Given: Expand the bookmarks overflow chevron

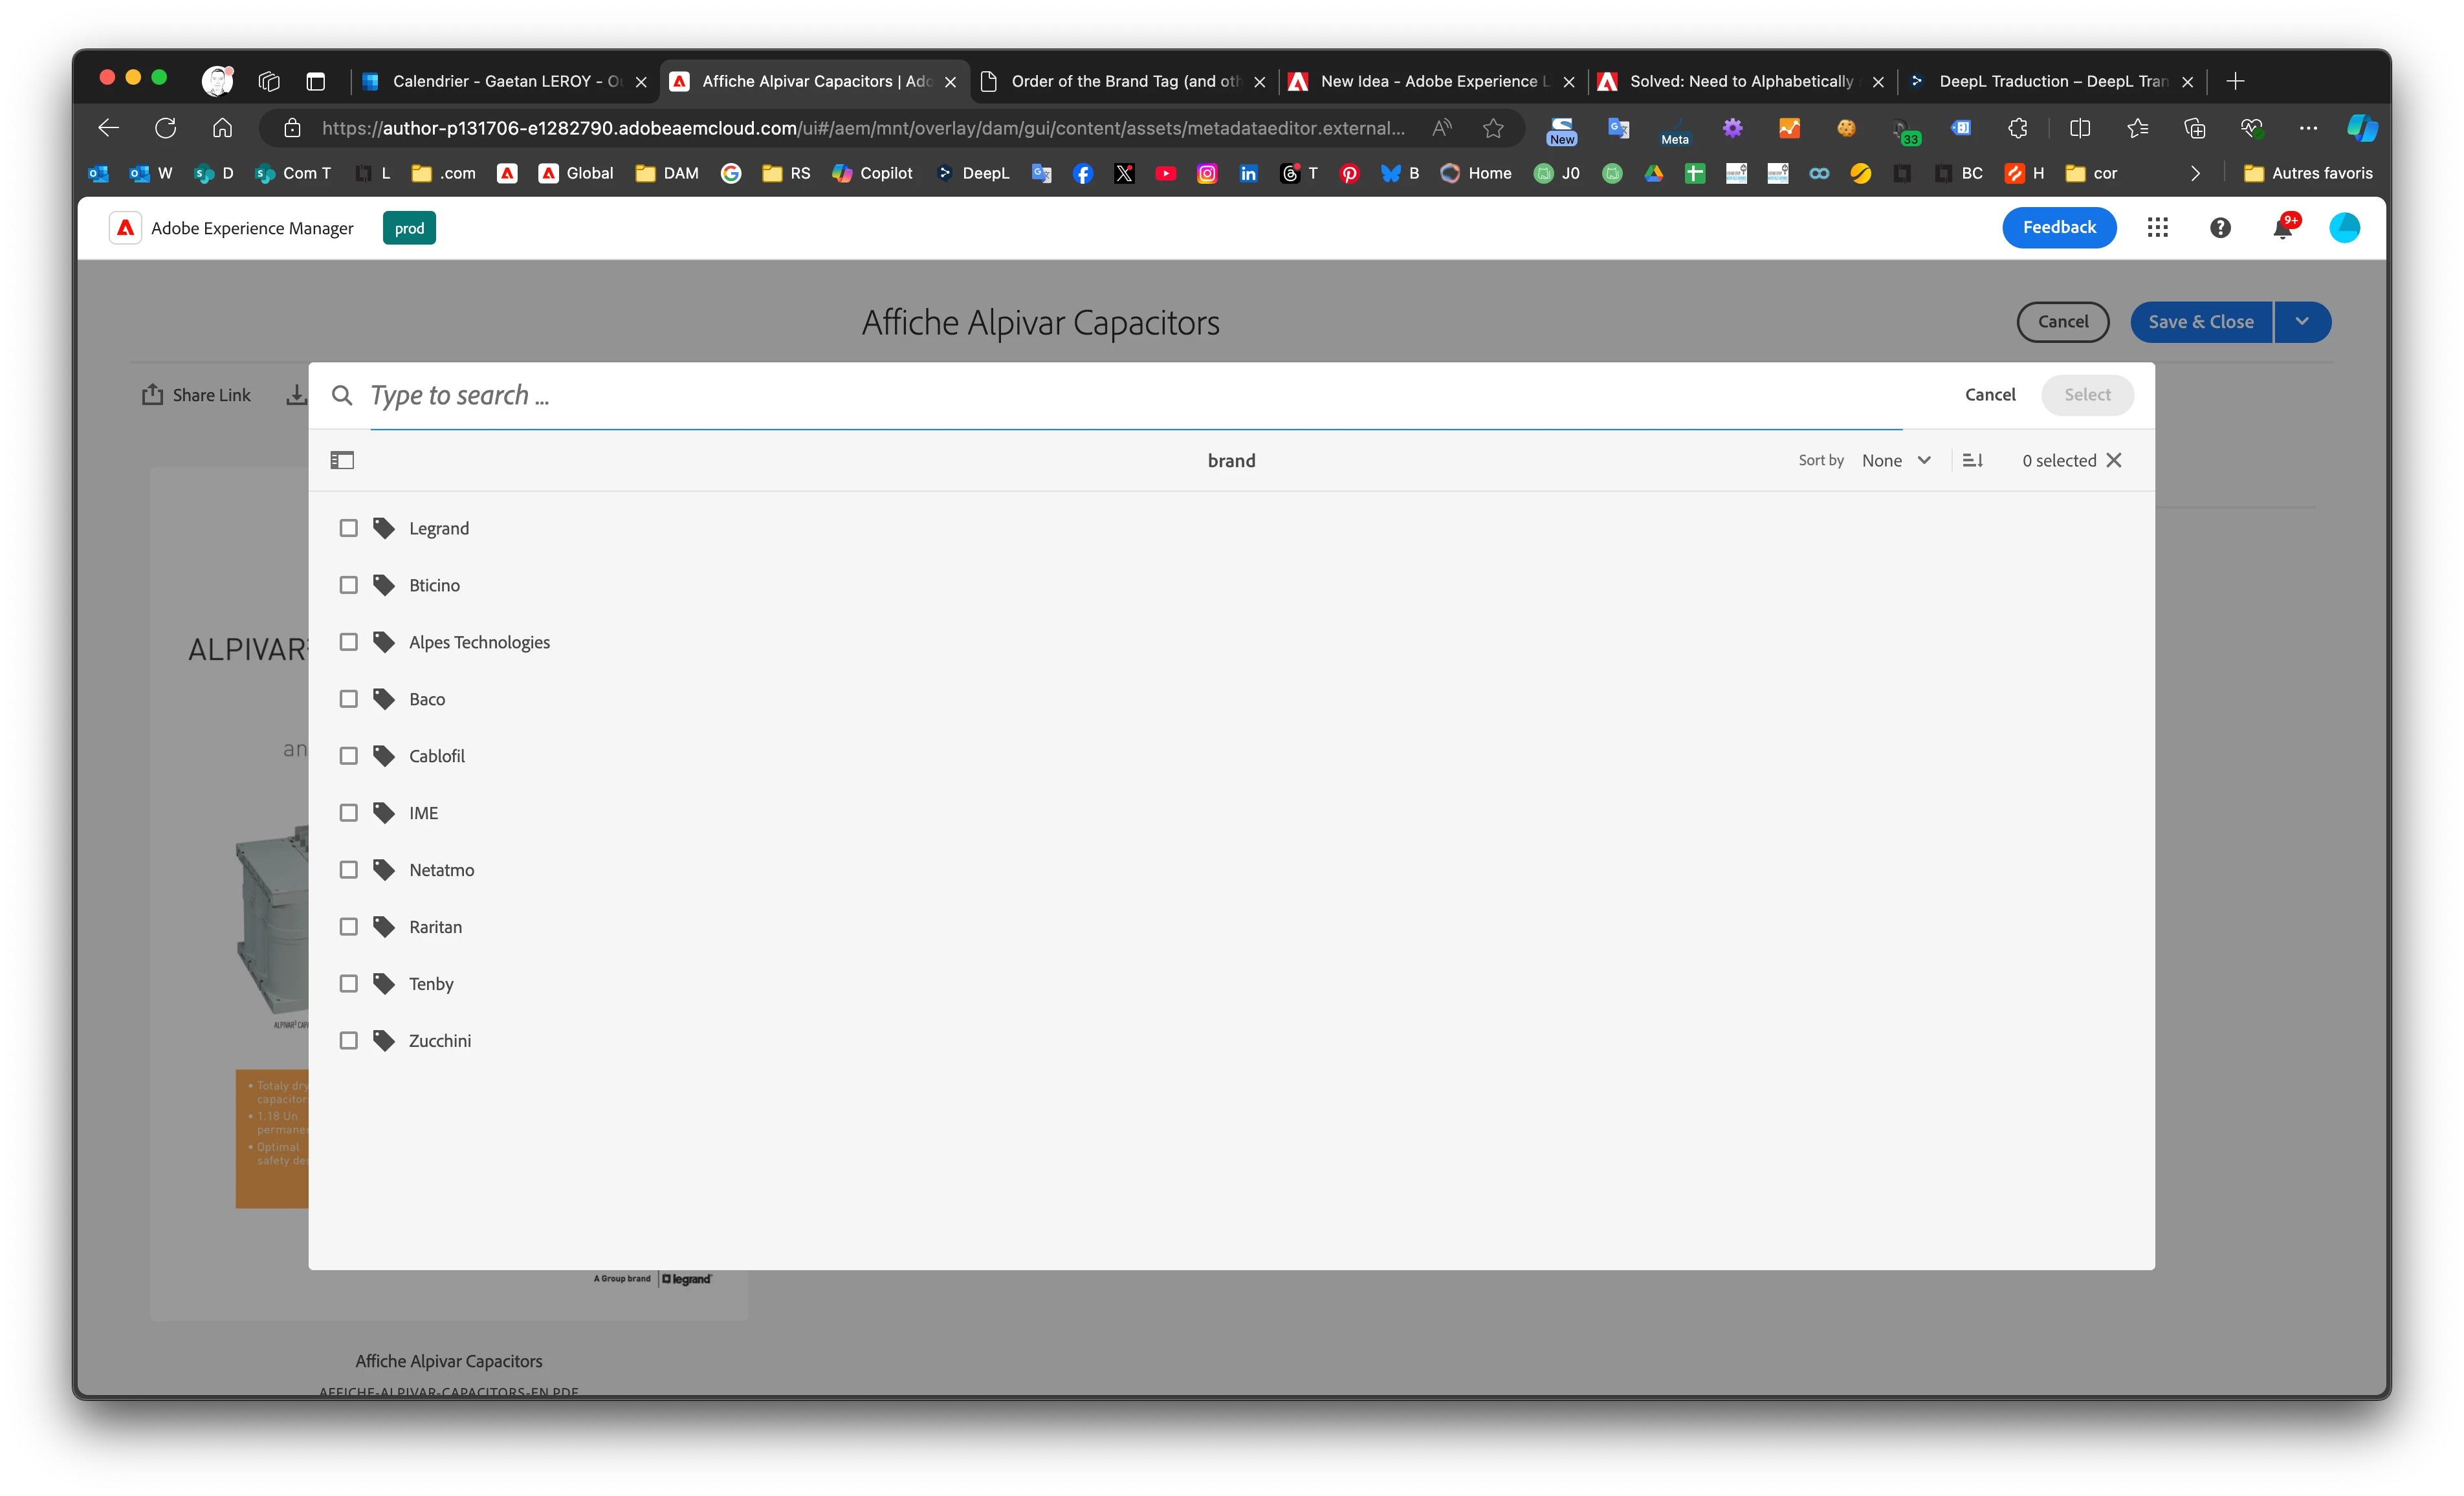Looking at the screenshot, I should point(2195,174).
